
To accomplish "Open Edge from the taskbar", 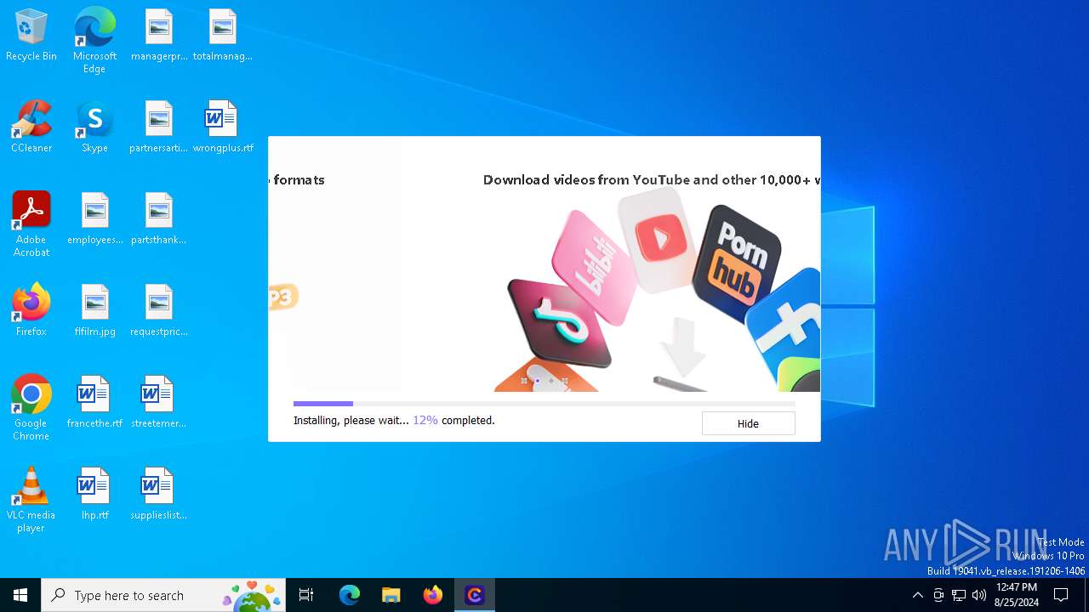I will (x=350, y=595).
